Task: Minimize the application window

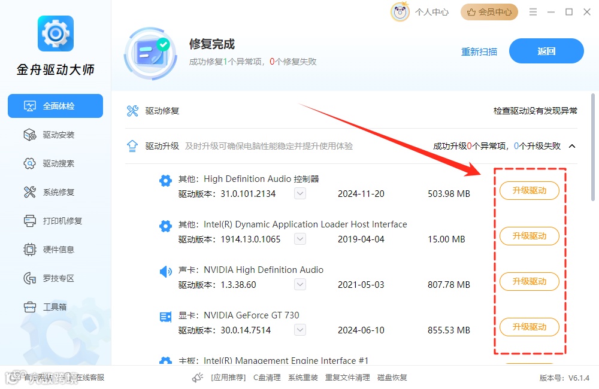Action: (x=551, y=12)
